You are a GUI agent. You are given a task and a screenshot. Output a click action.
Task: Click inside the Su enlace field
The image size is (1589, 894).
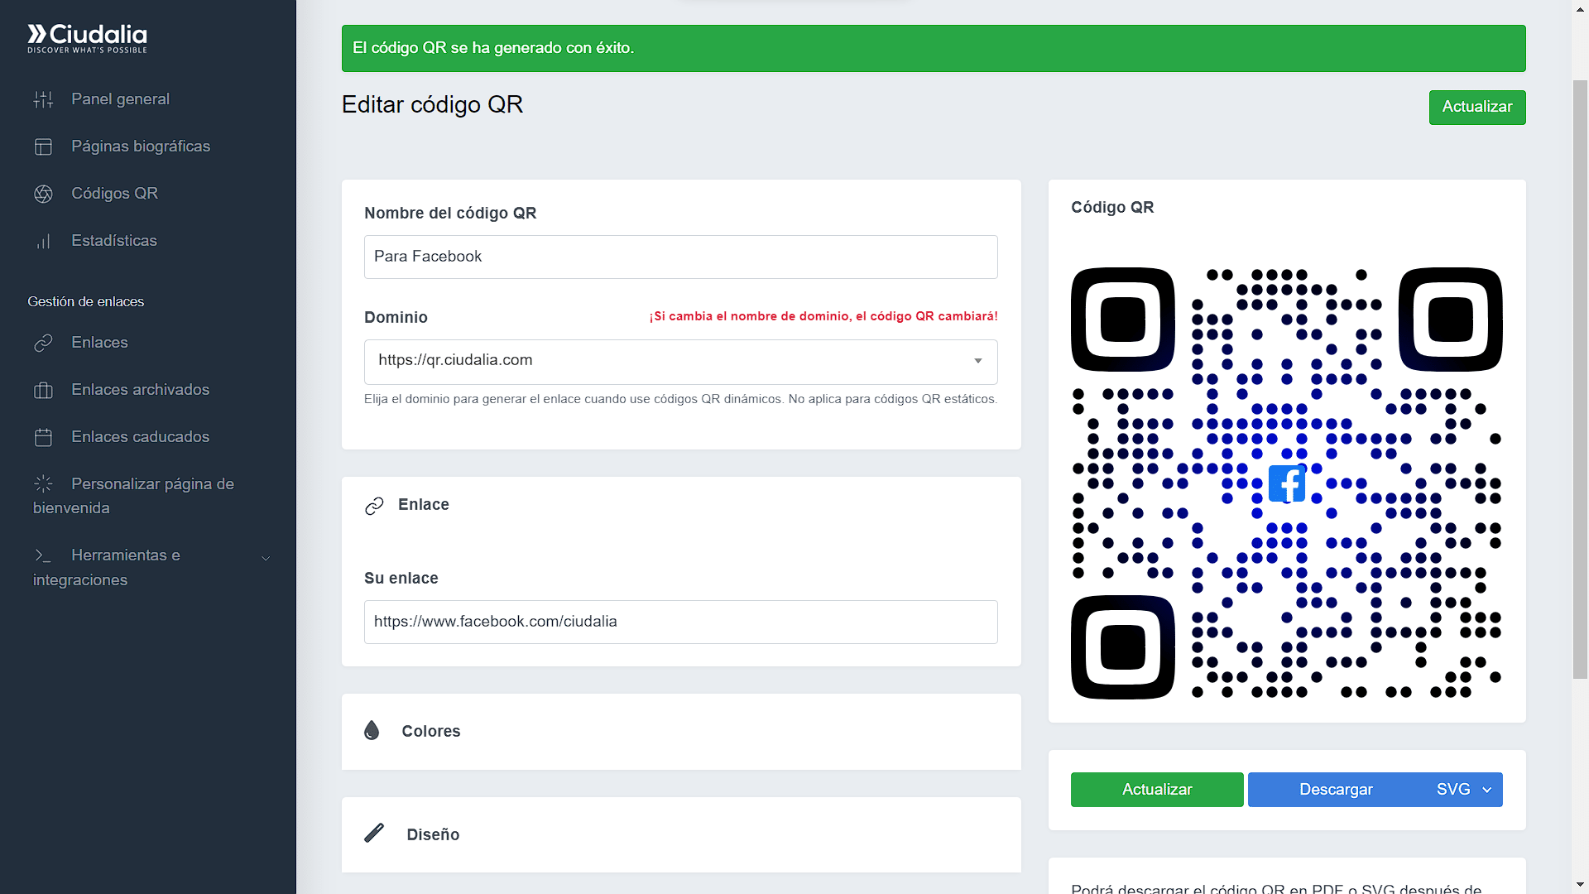click(x=680, y=622)
